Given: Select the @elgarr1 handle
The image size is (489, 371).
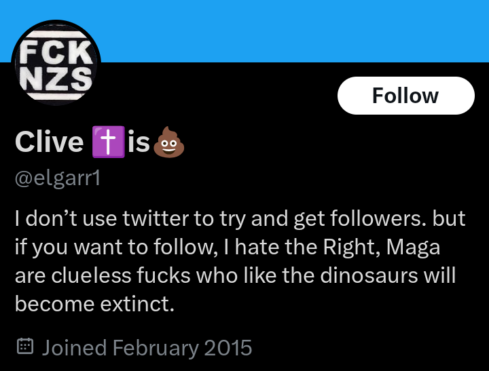Looking at the screenshot, I should [57, 178].
